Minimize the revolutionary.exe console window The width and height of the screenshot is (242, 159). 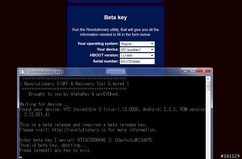click(x=185, y=71)
